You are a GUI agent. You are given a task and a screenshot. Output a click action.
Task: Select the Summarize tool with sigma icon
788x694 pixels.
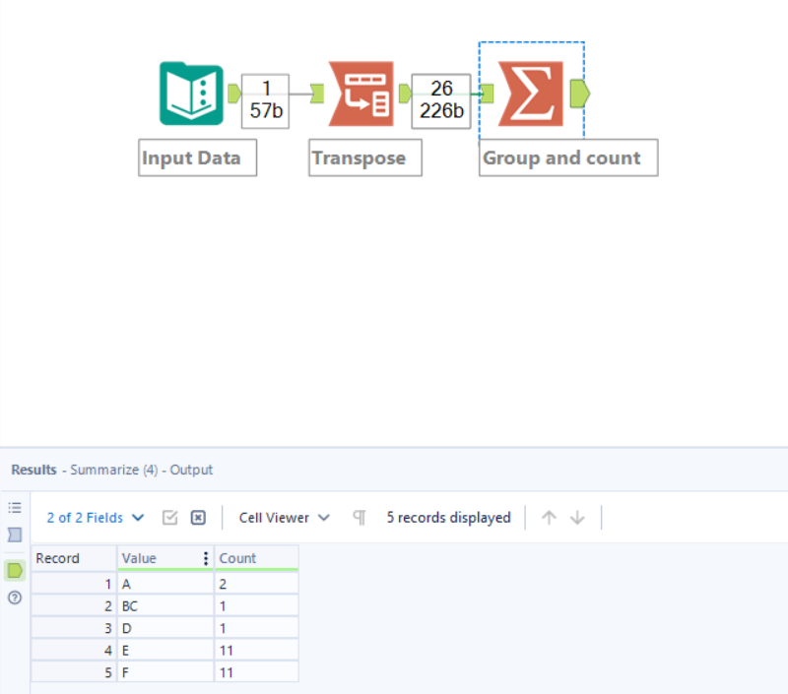tap(532, 94)
